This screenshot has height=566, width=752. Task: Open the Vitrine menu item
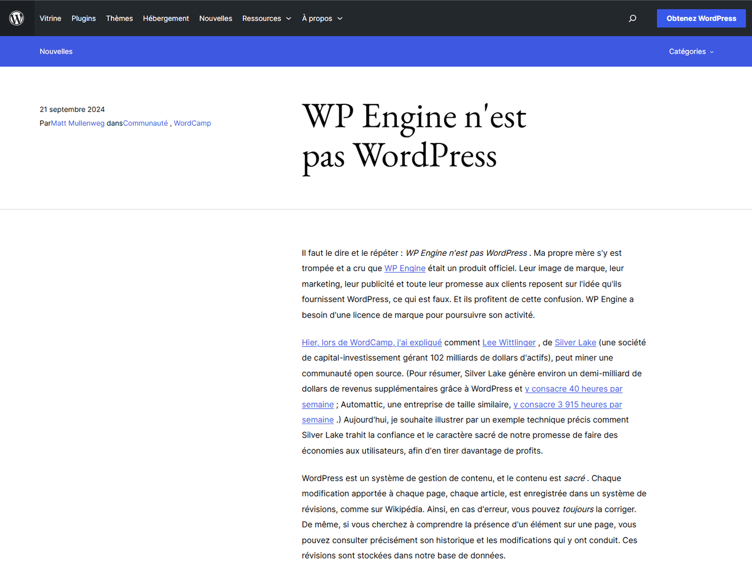coord(50,18)
